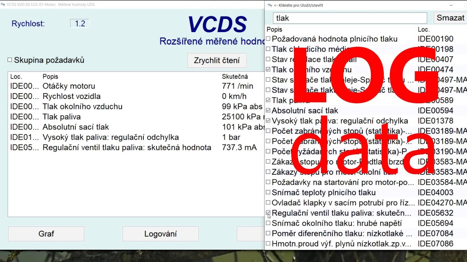Screen dimensions: 467x262
Task: Click the value '771 /min'
Action: click(x=238, y=86)
